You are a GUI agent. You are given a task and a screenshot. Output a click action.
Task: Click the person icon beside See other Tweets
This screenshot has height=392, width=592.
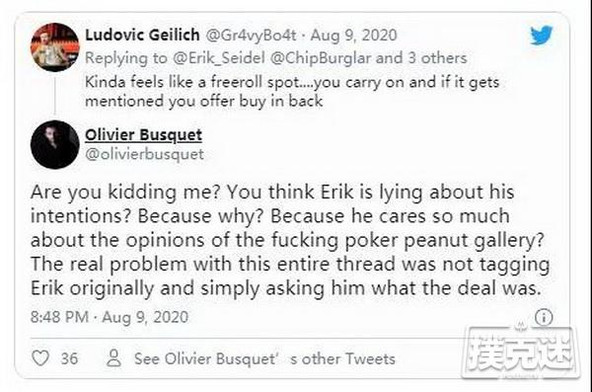tap(113, 358)
